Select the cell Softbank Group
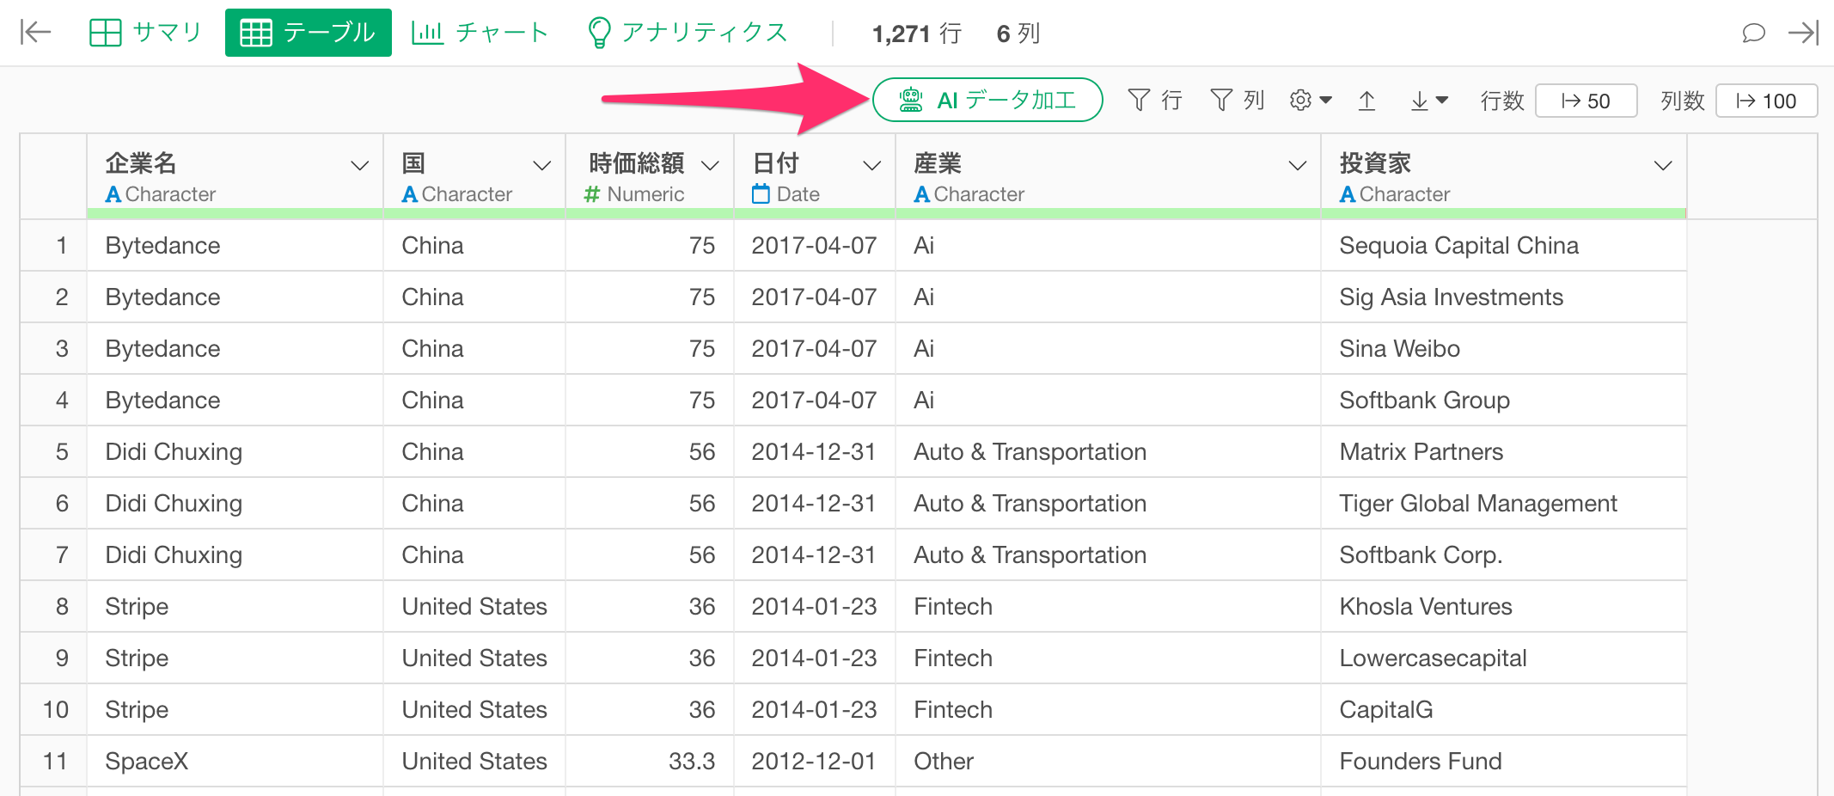 (x=1504, y=400)
